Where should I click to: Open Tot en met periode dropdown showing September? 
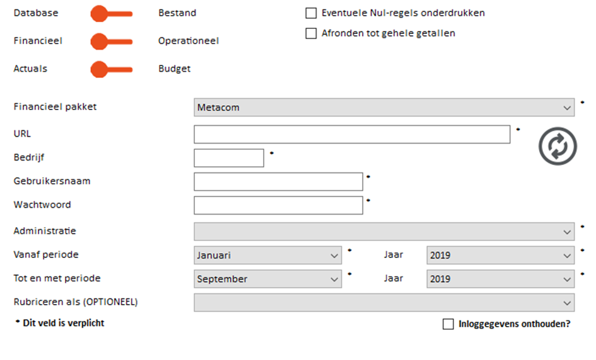pos(267,279)
